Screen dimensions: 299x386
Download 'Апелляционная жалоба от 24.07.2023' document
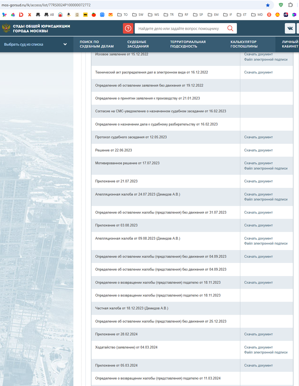pyautogui.click(x=258, y=194)
